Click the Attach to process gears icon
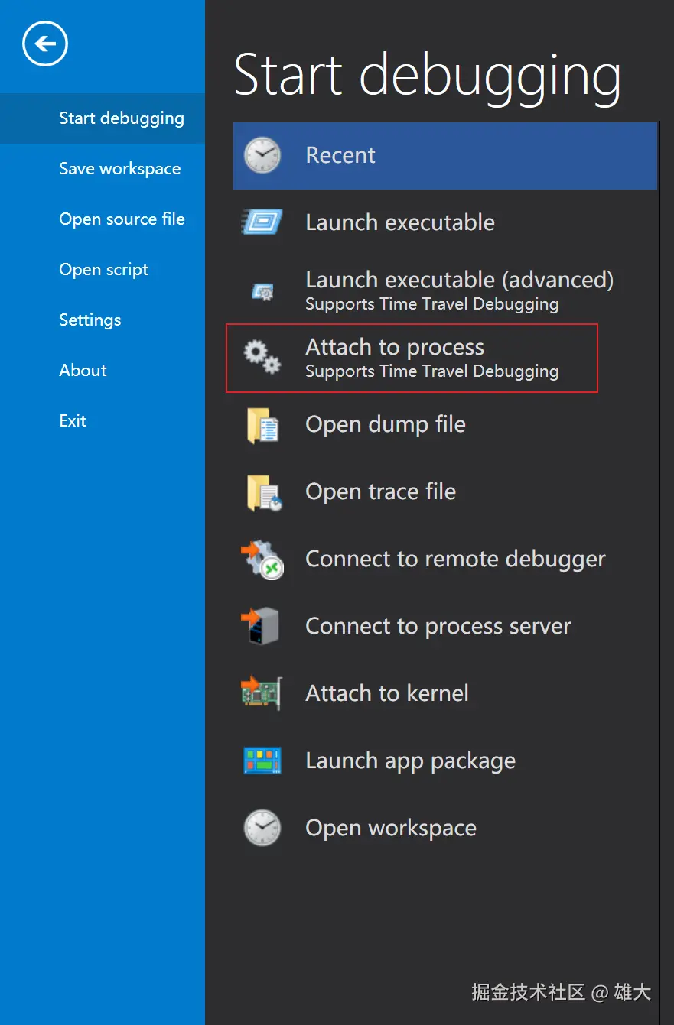Screen dimensions: 674x1025 coord(262,358)
